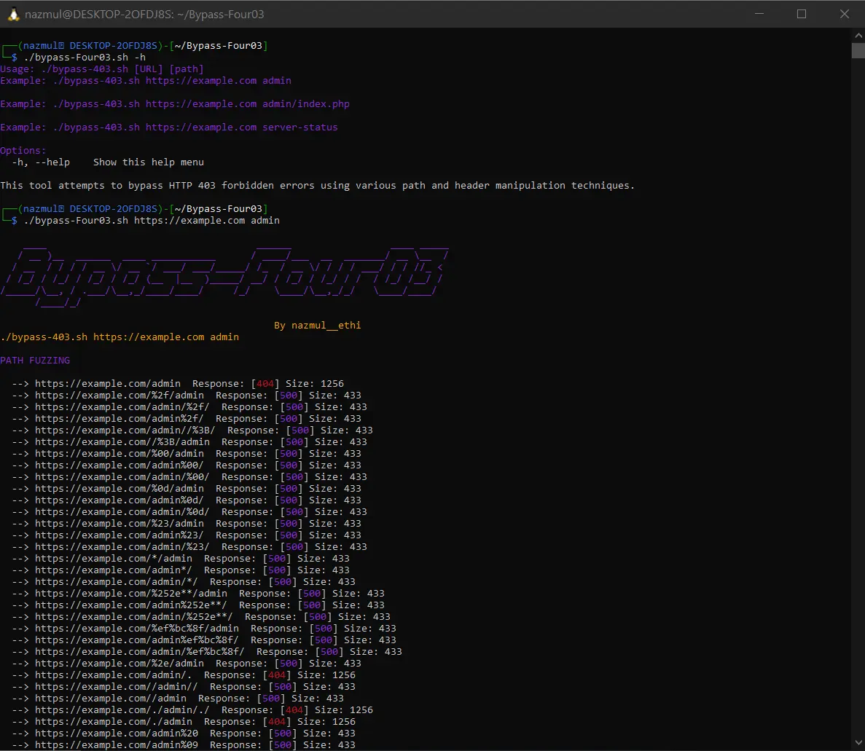Screen dimensions: 865x751
Task: Click the URL 'https://example.com/%2e/admin'
Action: tap(120, 664)
